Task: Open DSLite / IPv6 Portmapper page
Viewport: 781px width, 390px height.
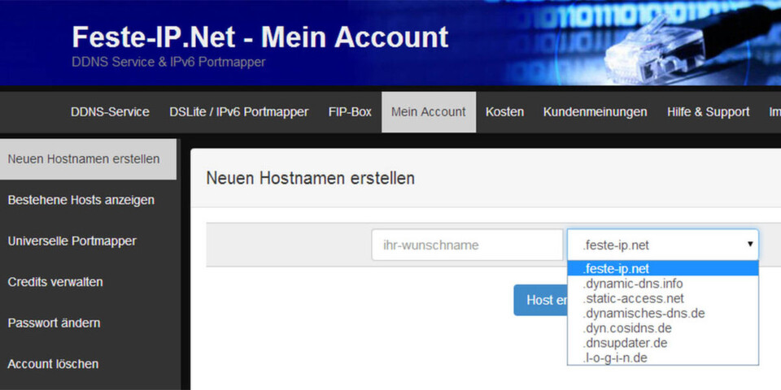Action: (239, 112)
